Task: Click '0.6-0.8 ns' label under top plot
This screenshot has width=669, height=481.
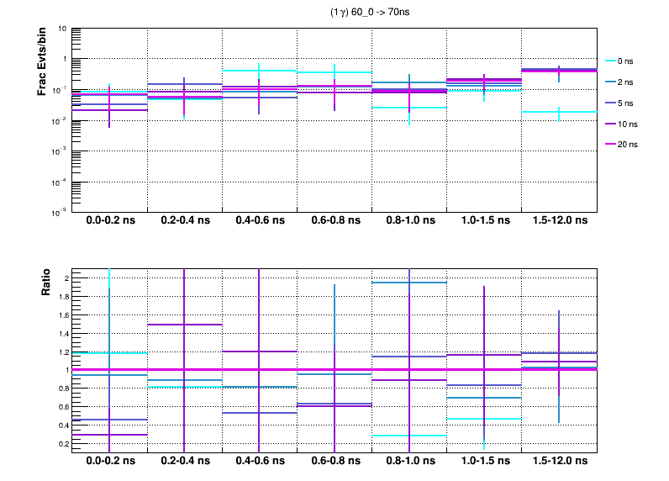Action: tap(334, 221)
